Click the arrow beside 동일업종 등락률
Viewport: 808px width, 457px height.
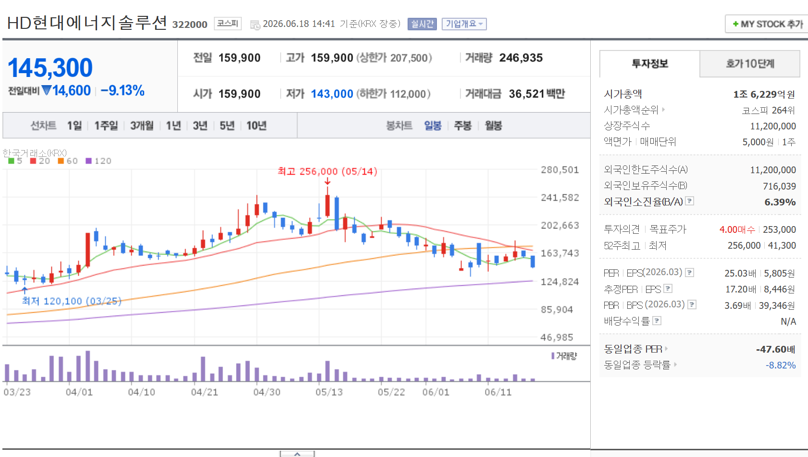coord(675,365)
